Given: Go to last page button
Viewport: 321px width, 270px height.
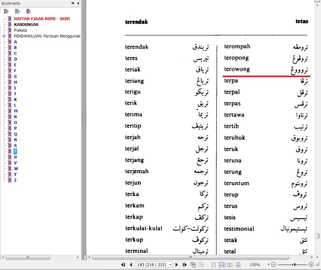Looking at the screenshot, I should (185, 265).
